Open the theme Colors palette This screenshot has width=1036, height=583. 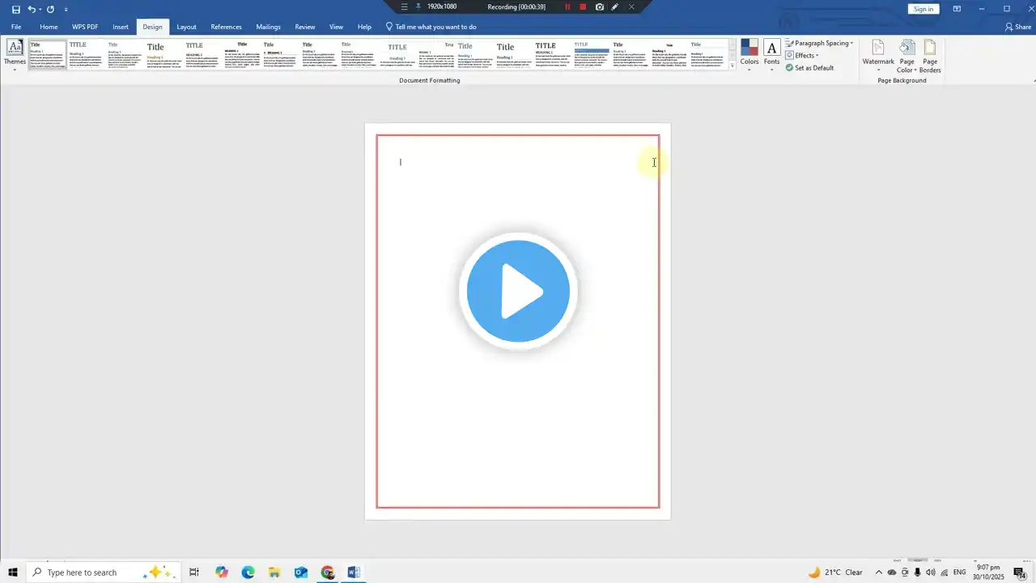[749, 54]
